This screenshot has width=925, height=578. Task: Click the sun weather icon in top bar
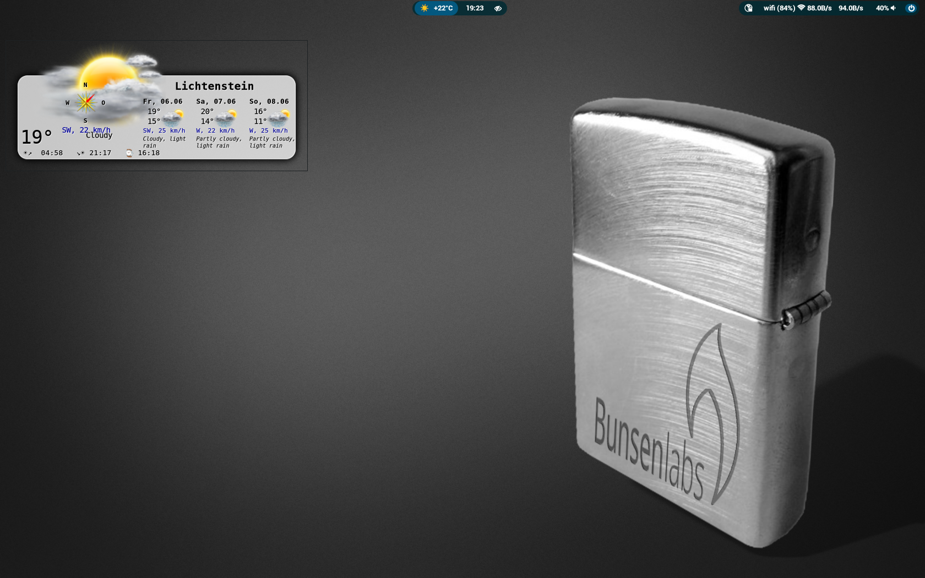tap(425, 8)
